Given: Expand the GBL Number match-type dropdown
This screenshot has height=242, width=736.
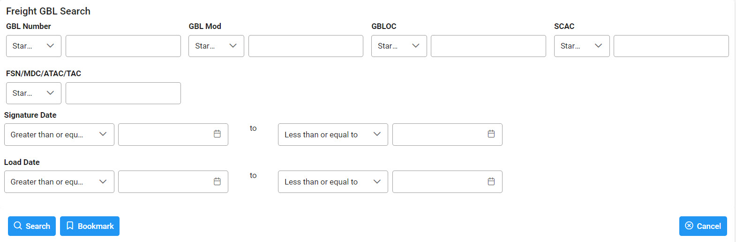Looking at the screenshot, I should coord(34,46).
